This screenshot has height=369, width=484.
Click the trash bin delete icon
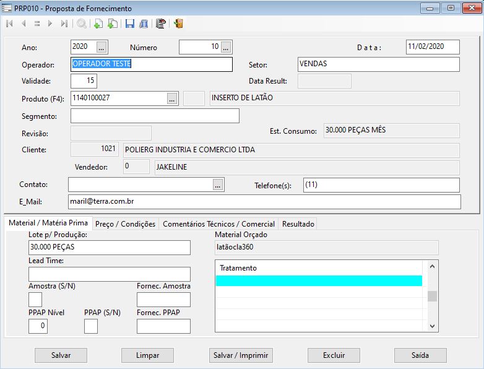tap(144, 24)
